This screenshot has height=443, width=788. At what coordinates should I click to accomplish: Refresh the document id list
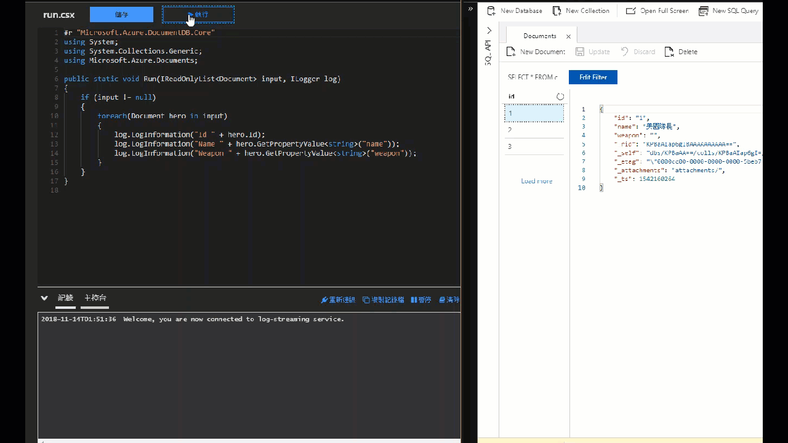pyautogui.click(x=560, y=97)
